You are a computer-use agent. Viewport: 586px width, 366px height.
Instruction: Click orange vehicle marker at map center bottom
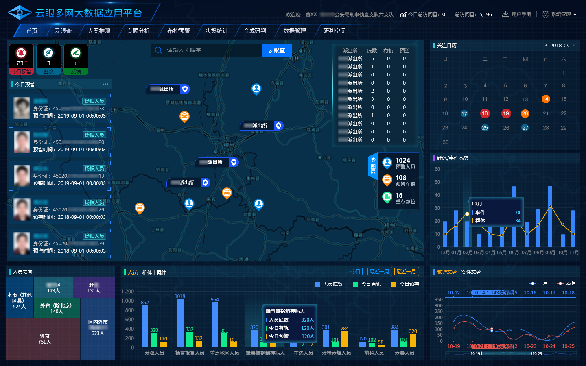coord(227,193)
